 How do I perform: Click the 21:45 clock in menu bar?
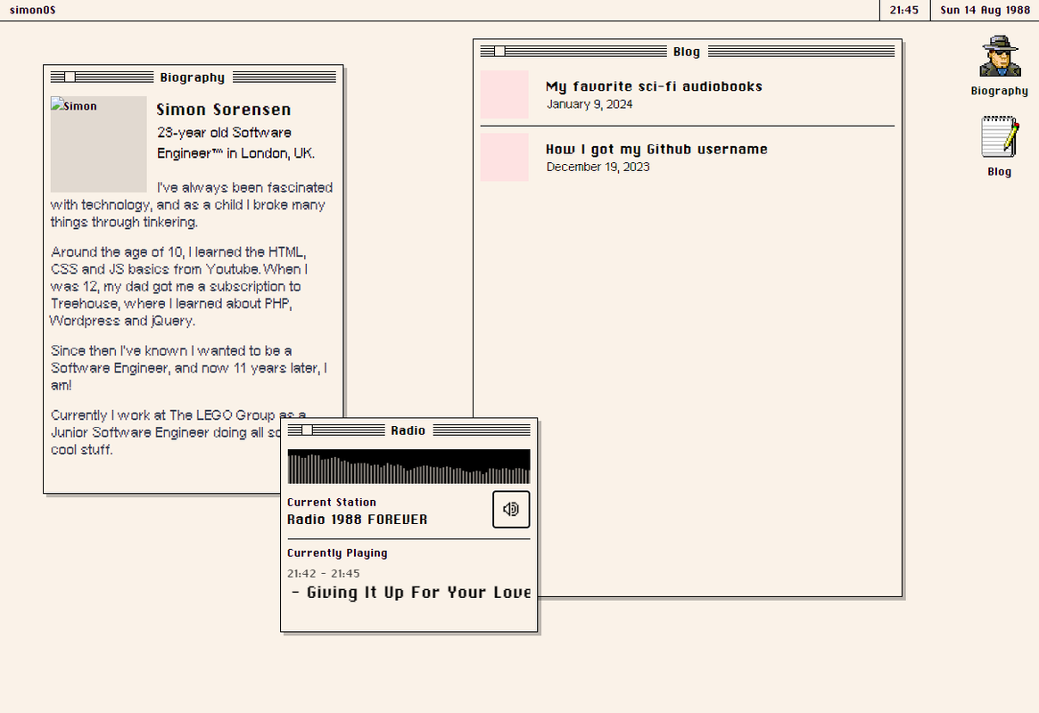coord(903,10)
